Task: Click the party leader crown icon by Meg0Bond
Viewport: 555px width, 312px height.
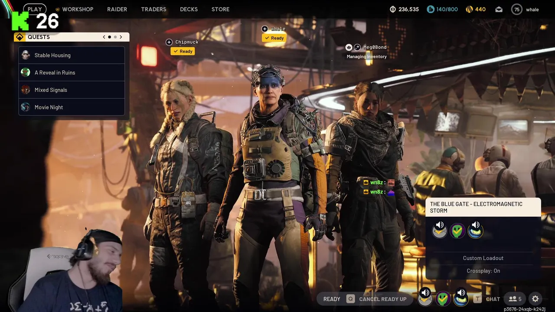Action: click(x=349, y=47)
